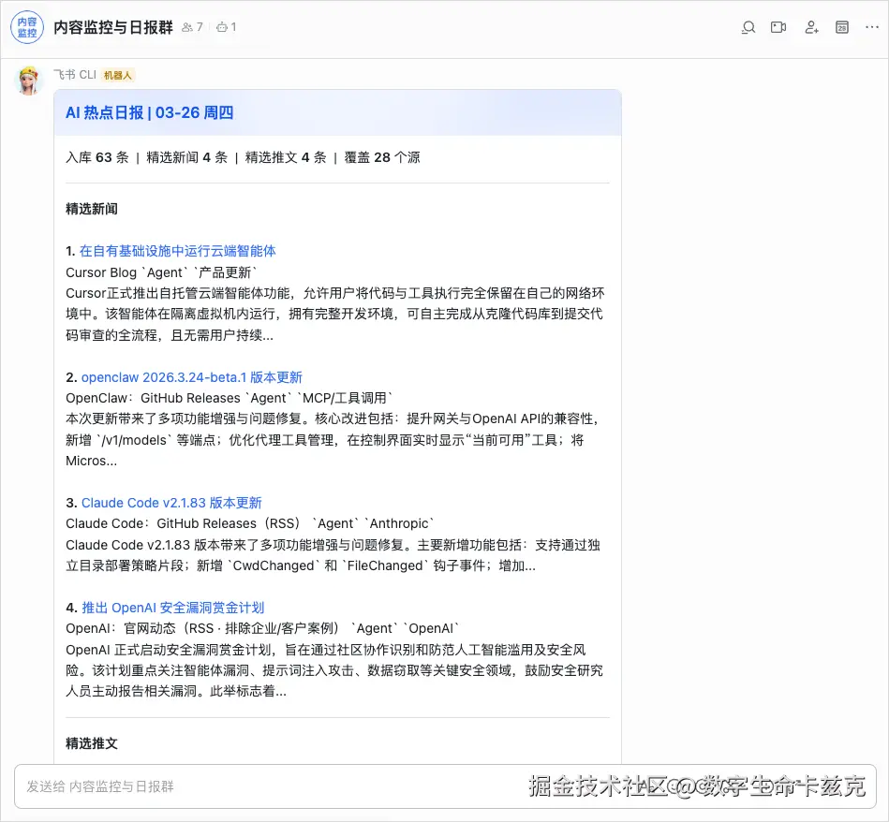Open Claude Code v2.1.83 版本更新 link
This screenshot has width=889, height=822.
pyautogui.click(x=171, y=503)
